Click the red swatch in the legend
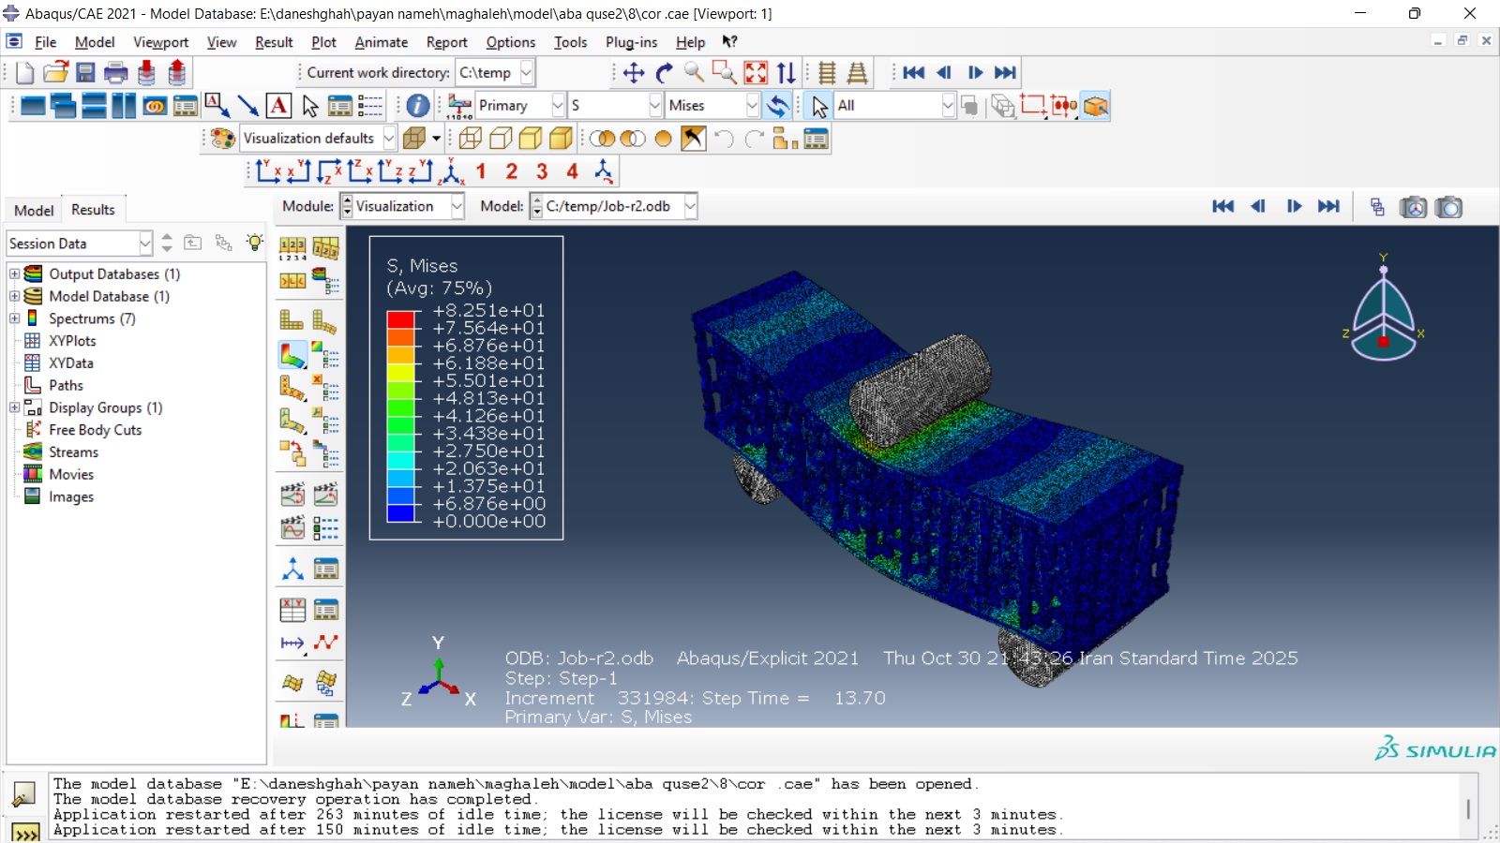The image size is (1500, 843). pyautogui.click(x=400, y=319)
